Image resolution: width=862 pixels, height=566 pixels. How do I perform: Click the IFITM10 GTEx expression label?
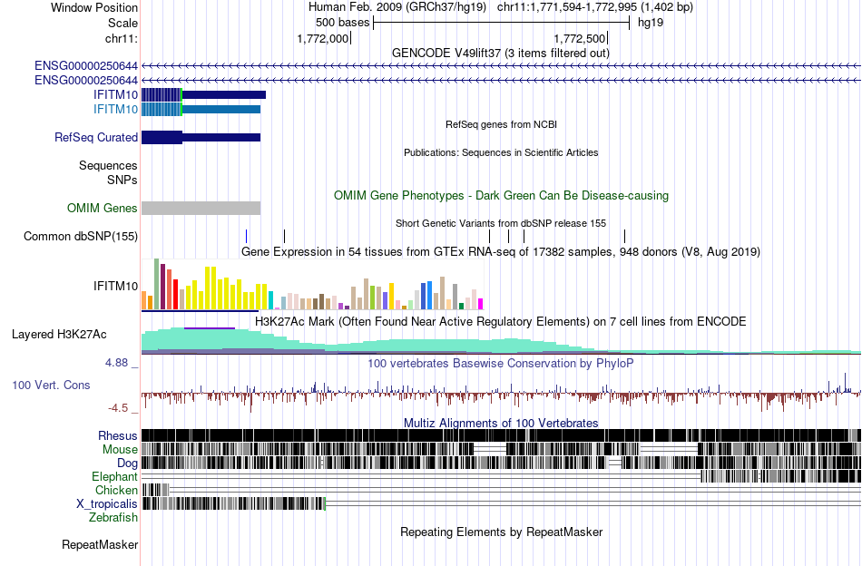[x=115, y=286]
